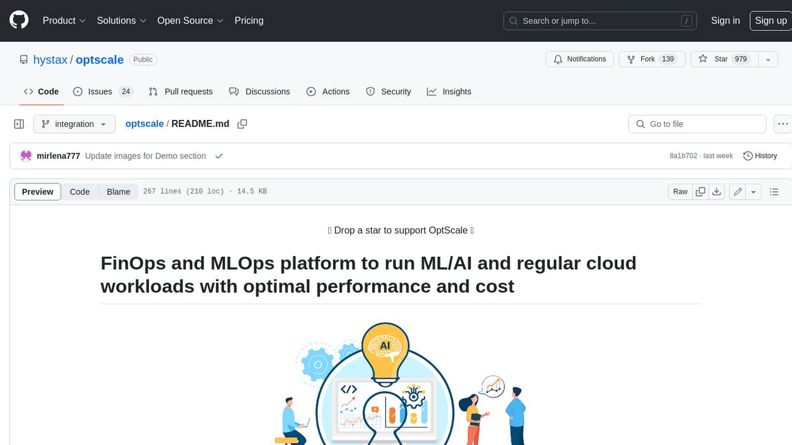The width and height of the screenshot is (792, 445).
Task: Open the README outline list icon
Action: pyautogui.click(x=774, y=192)
